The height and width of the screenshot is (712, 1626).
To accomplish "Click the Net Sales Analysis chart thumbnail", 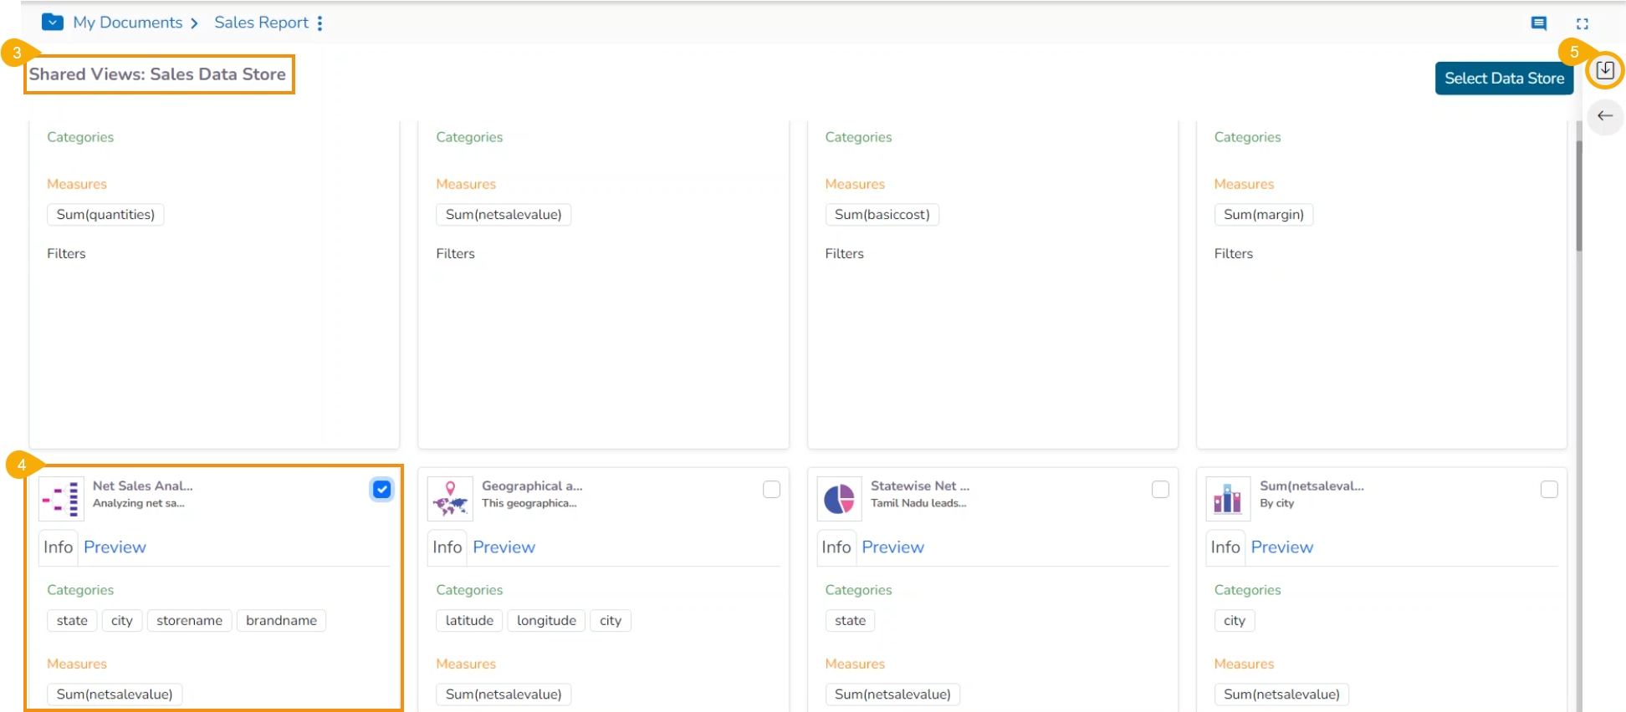I will pos(61,499).
